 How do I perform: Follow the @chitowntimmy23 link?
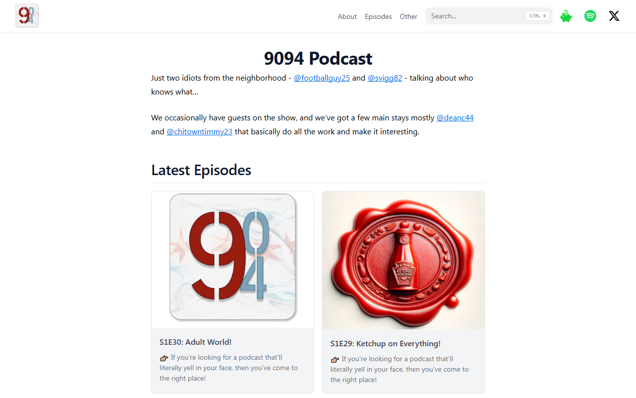coord(199,132)
